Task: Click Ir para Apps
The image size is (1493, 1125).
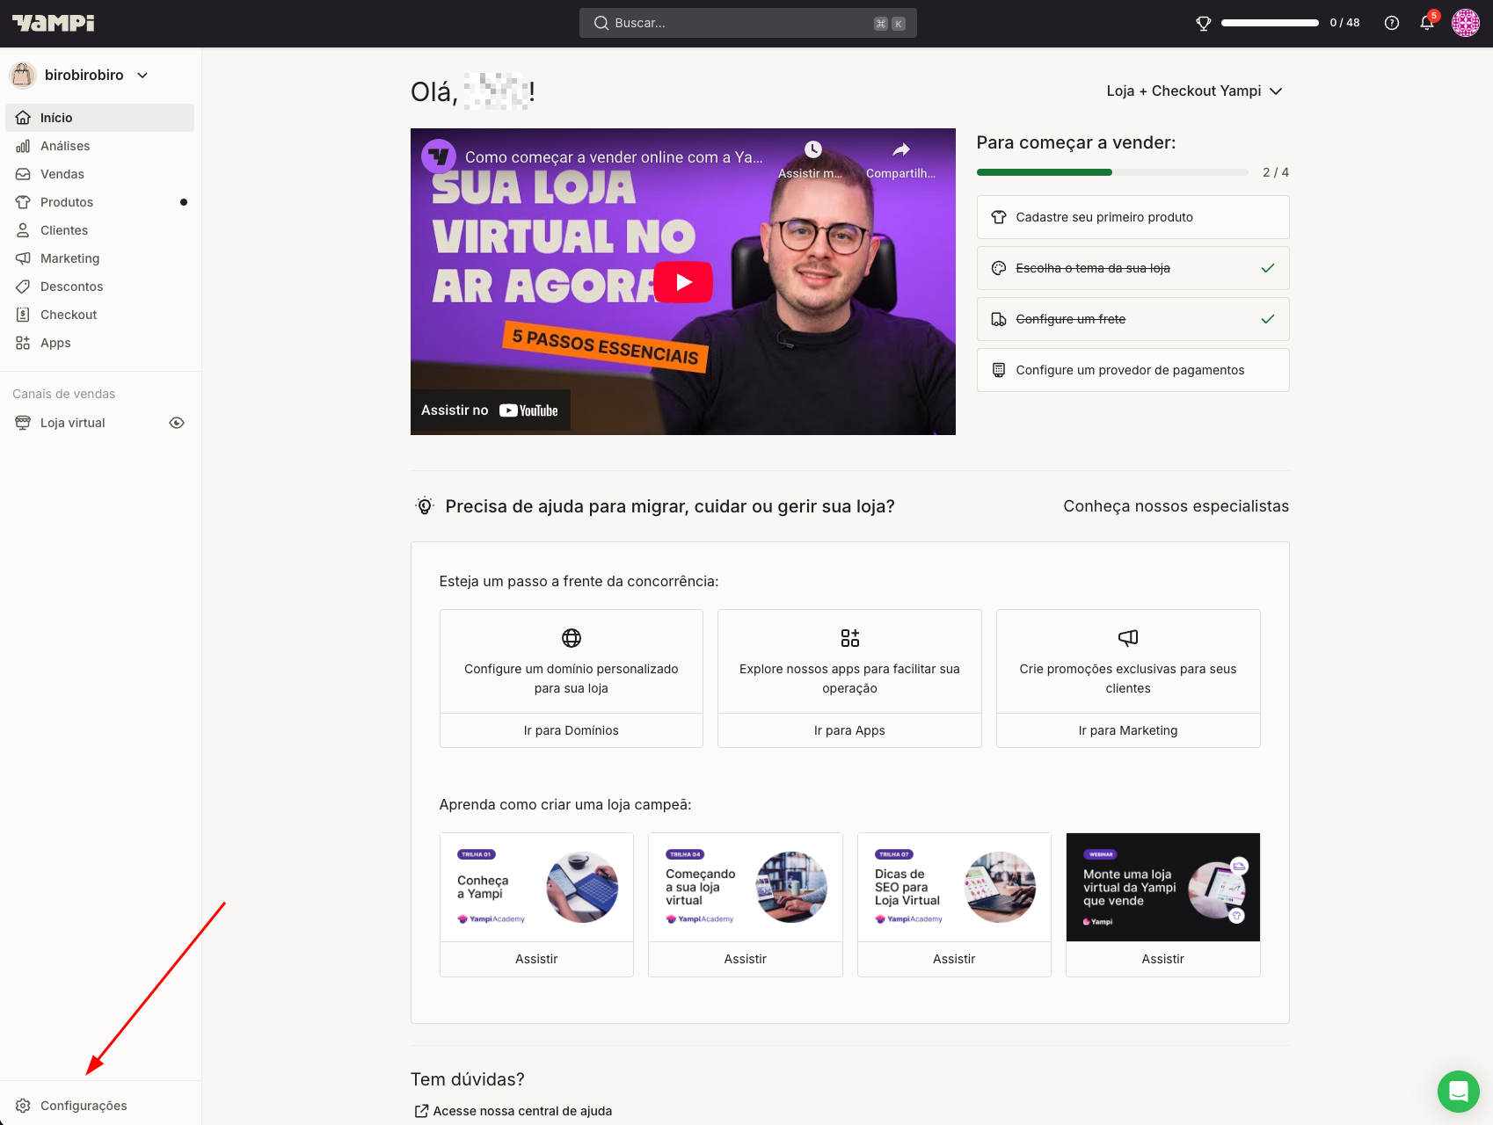Action: (849, 730)
